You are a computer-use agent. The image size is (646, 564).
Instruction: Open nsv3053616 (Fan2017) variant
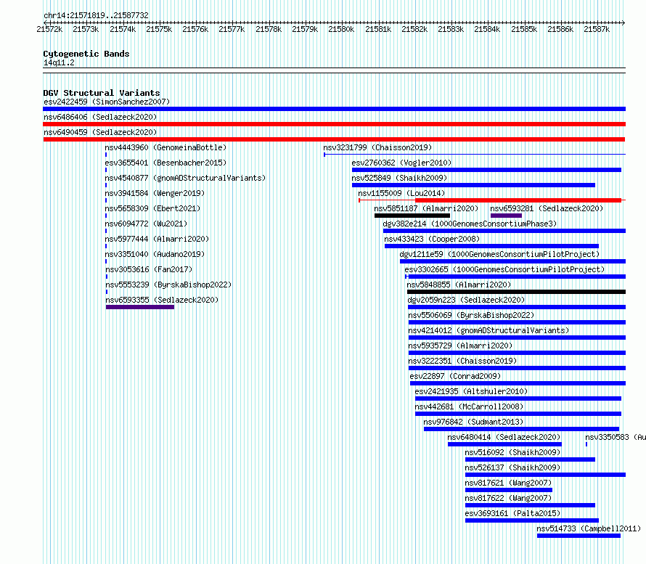pyautogui.click(x=149, y=269)
